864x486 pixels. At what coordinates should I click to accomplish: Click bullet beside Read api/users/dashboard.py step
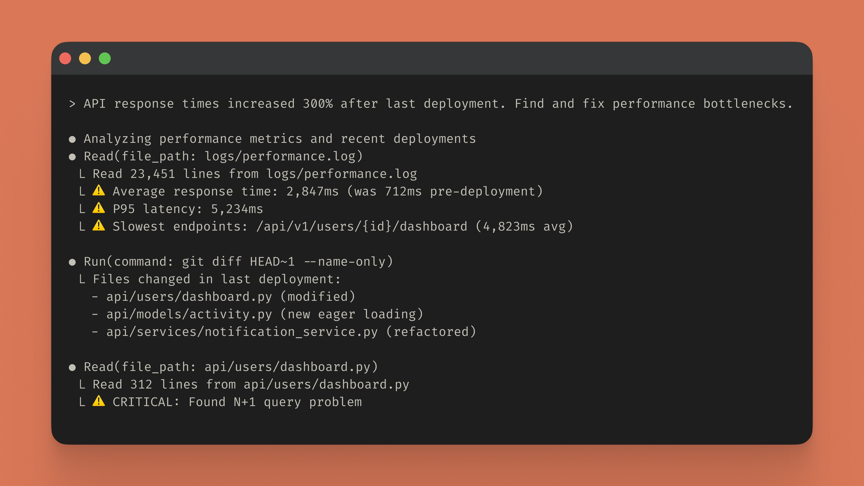tap(72, 368)
